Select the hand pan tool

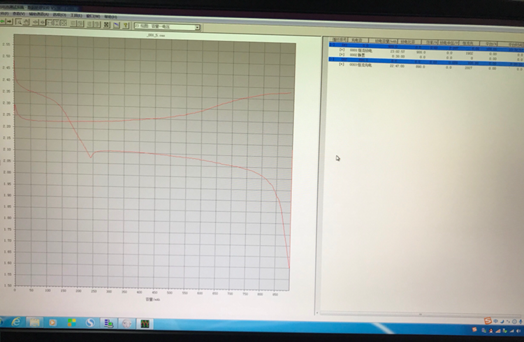(26, 22)
